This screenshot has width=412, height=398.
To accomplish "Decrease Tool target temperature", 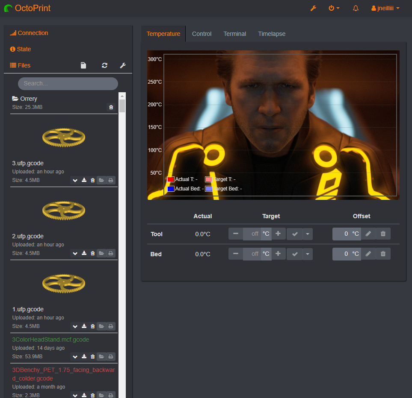I will [236, 234].
